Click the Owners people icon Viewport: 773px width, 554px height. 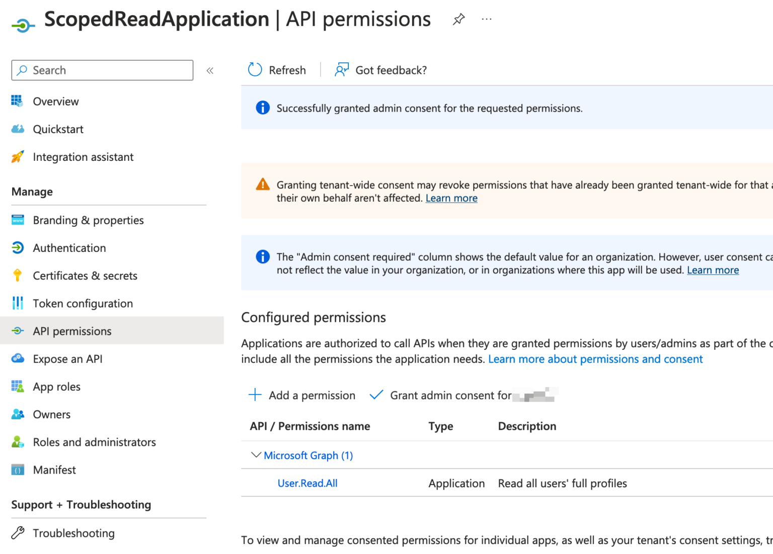[18, 414]
